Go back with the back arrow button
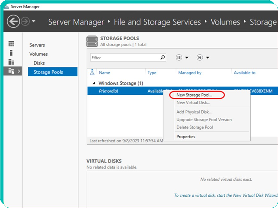278x208 pixels. [x=13, y=22]
